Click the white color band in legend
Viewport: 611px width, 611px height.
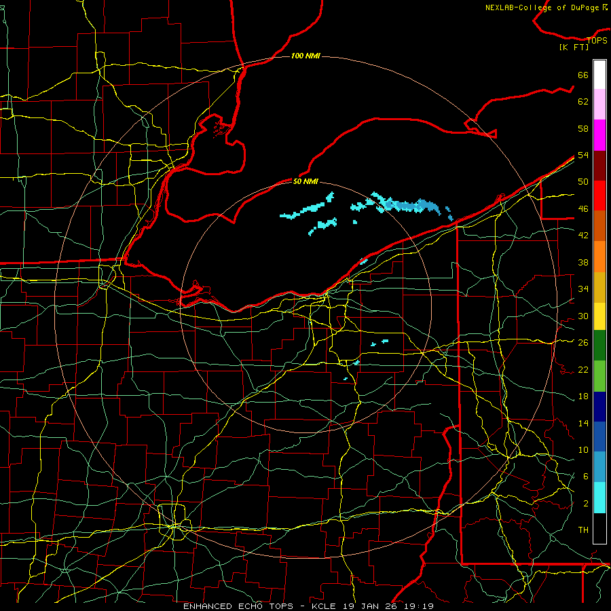pos(599,75)
